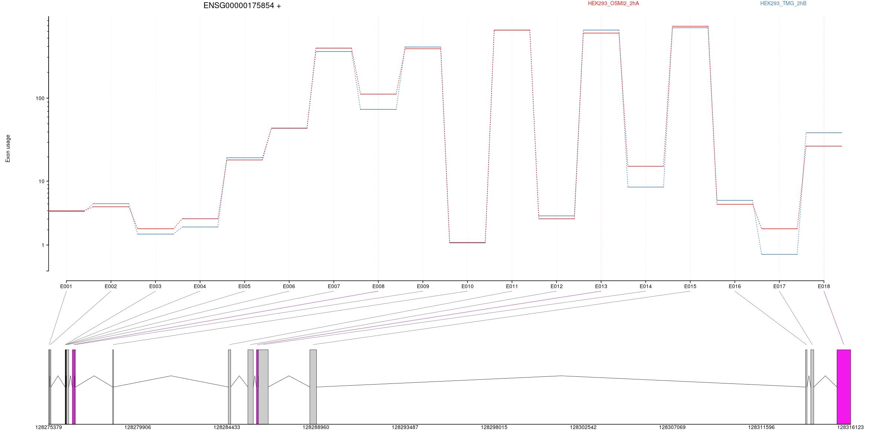Screen dimensions: 891x445
Task: Click the E002 exon label
Action: point(111,286)
